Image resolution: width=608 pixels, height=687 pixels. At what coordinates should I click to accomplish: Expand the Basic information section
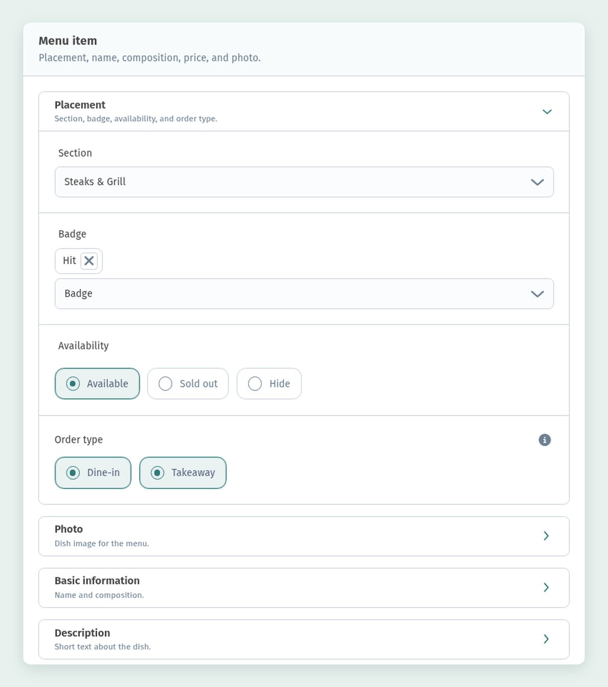click(304, 588)
